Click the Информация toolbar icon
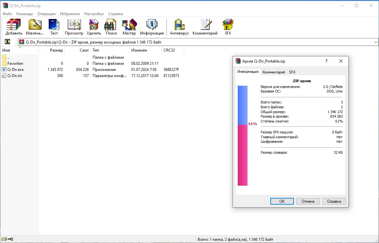379x243 pixels. [x=152, y=27]
